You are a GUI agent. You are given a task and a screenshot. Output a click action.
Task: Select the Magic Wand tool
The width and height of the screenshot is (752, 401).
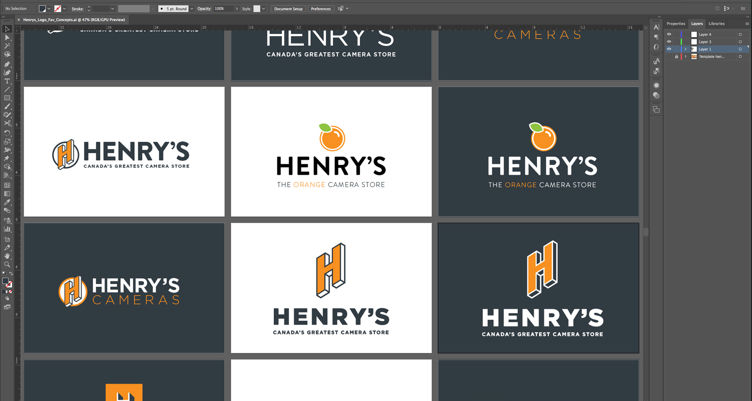7,46
